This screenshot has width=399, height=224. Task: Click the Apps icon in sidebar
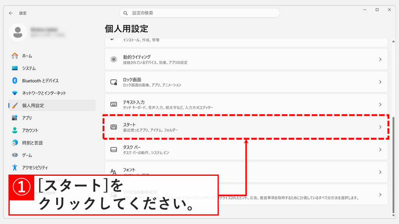point(15,118)
